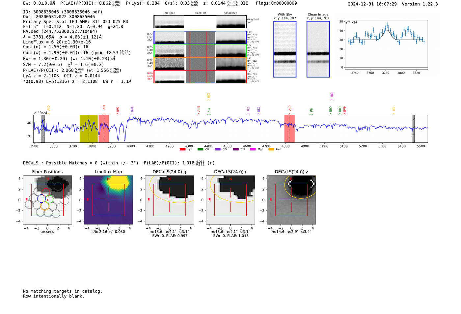Select the Row intentionally blank text
The width and height of the screenshot is (461, 314).
coord(54,296)
